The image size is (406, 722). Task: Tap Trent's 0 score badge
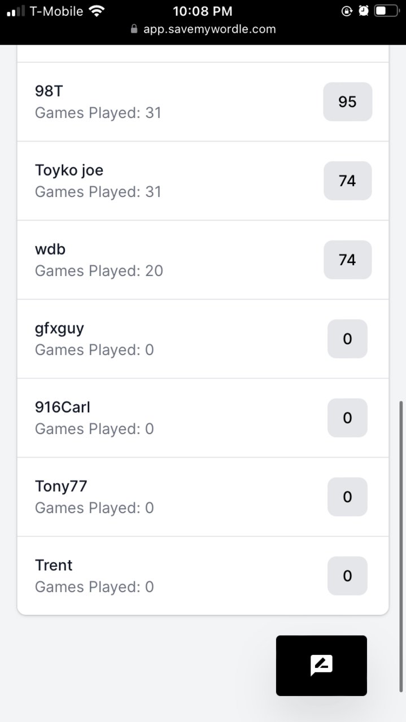[347, 576]
